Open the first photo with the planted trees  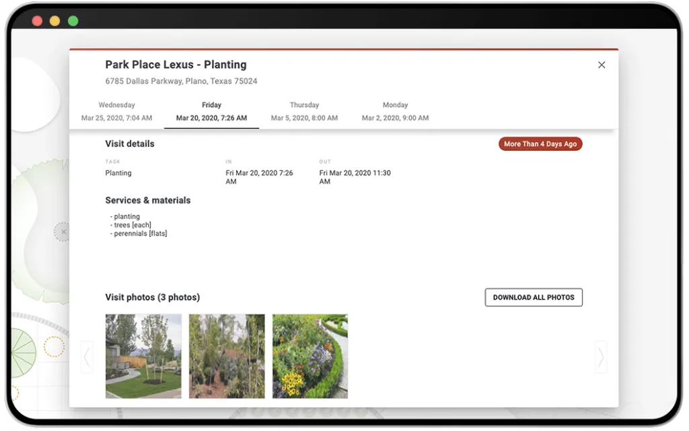(x=143, y=356)
